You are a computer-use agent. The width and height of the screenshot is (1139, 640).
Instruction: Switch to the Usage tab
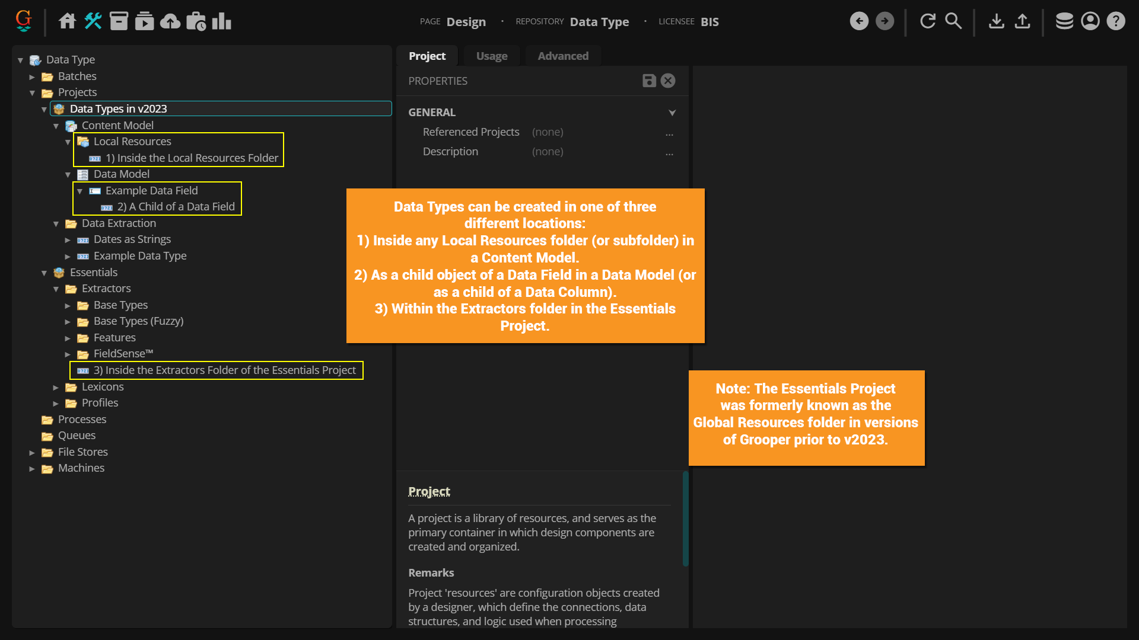point(491,56)
